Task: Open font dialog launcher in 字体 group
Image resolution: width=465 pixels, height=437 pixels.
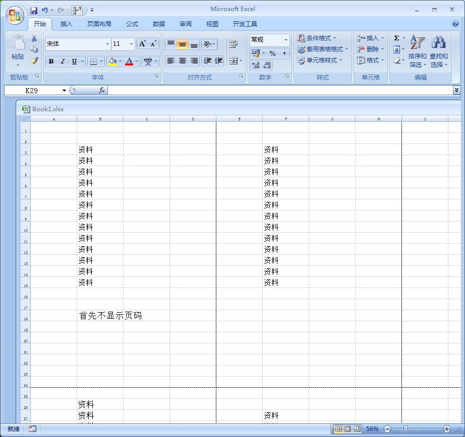Action: click(156, 77)
